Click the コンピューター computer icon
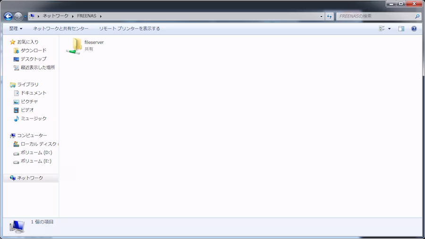Screen dimensions: 425x239 tap(12, 136)
